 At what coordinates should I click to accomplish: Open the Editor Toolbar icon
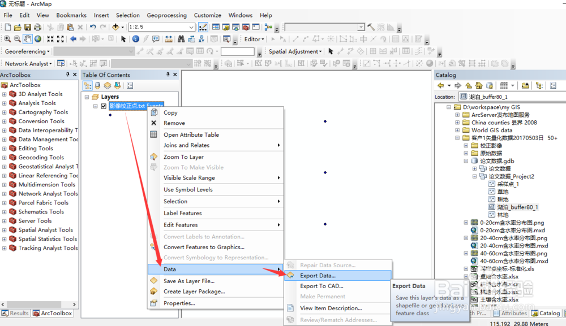(x=203, y=27)
